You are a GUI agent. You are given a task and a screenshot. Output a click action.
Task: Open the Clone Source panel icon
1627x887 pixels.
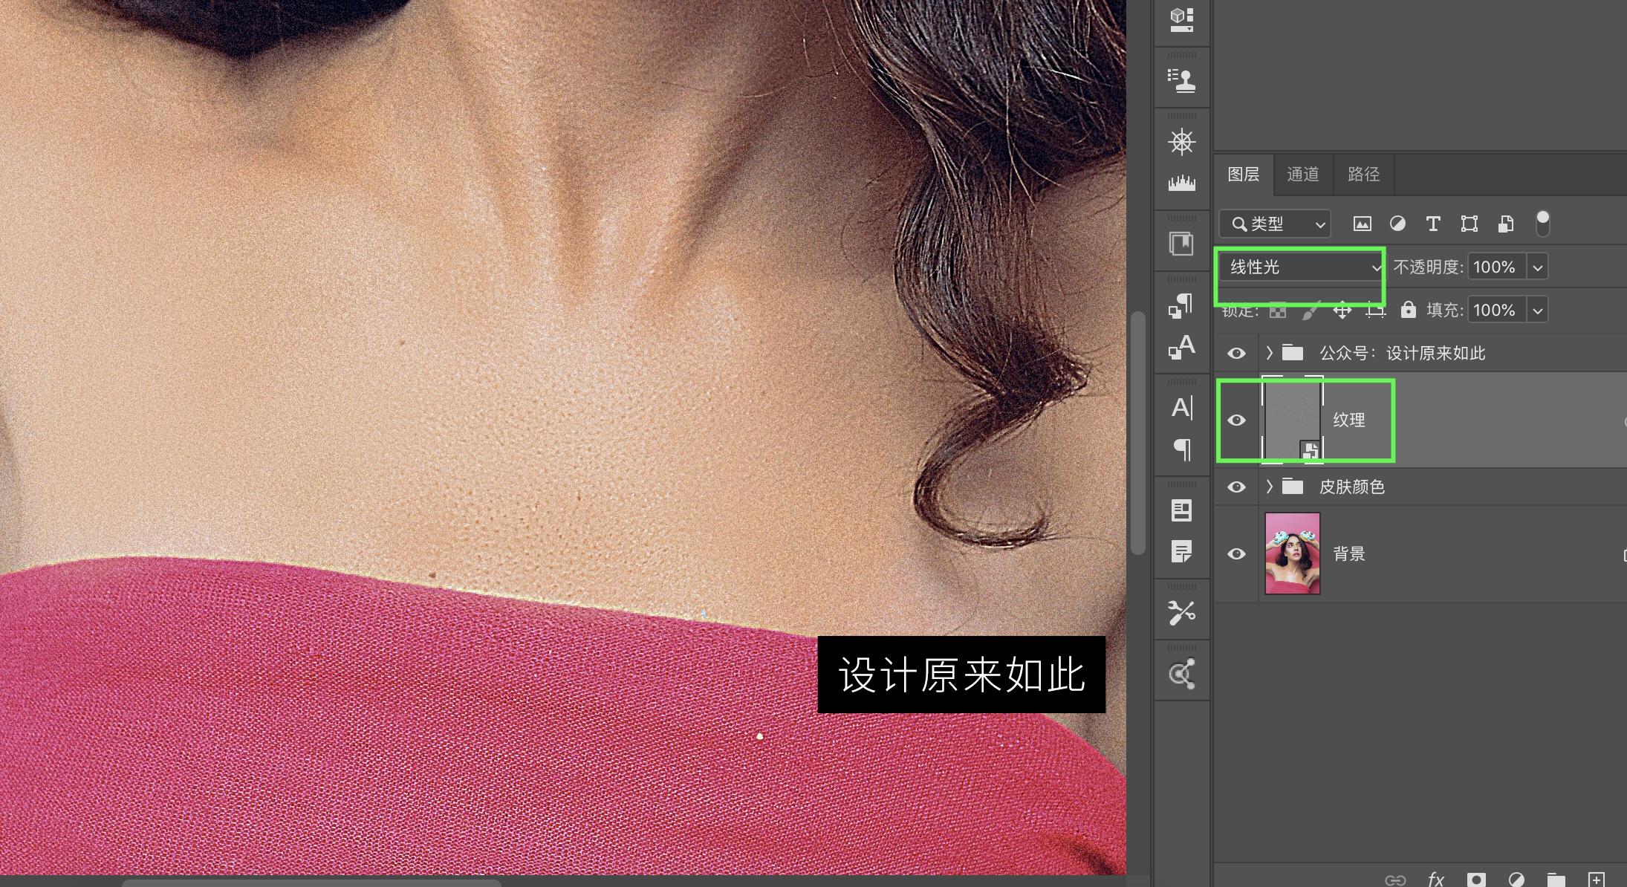click(x=1181, y=79)
